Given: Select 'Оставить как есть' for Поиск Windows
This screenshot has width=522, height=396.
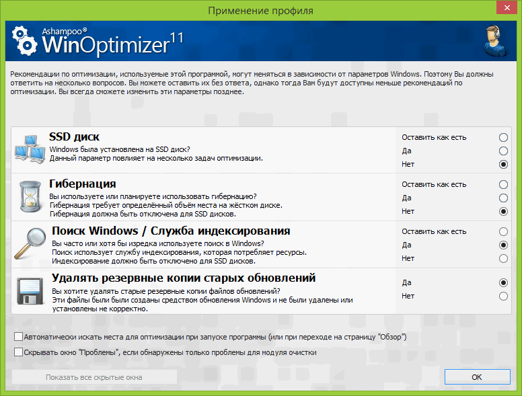Looking at the screenshot, I should tap(503, 231).
